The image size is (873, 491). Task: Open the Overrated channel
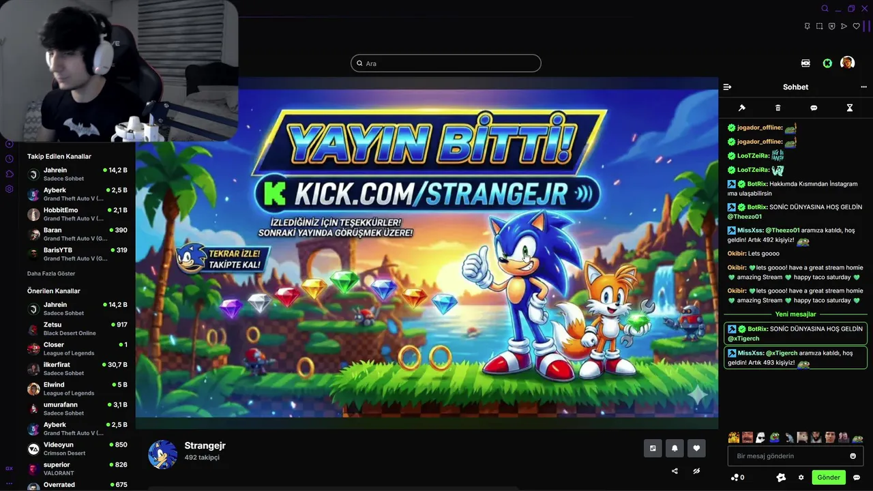[77, 486]
